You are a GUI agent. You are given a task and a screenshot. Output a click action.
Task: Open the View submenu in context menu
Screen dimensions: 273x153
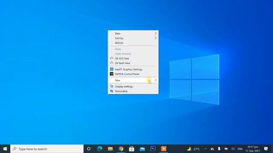(133, 34)
